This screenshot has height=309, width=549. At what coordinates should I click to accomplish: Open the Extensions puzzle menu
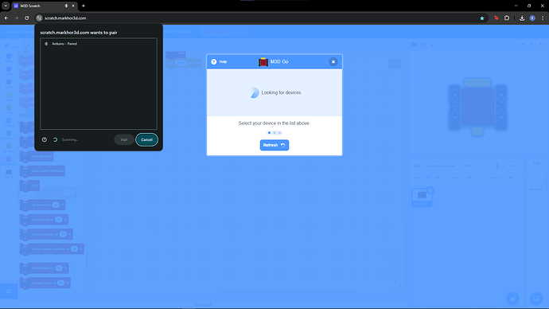click(507, 18)
